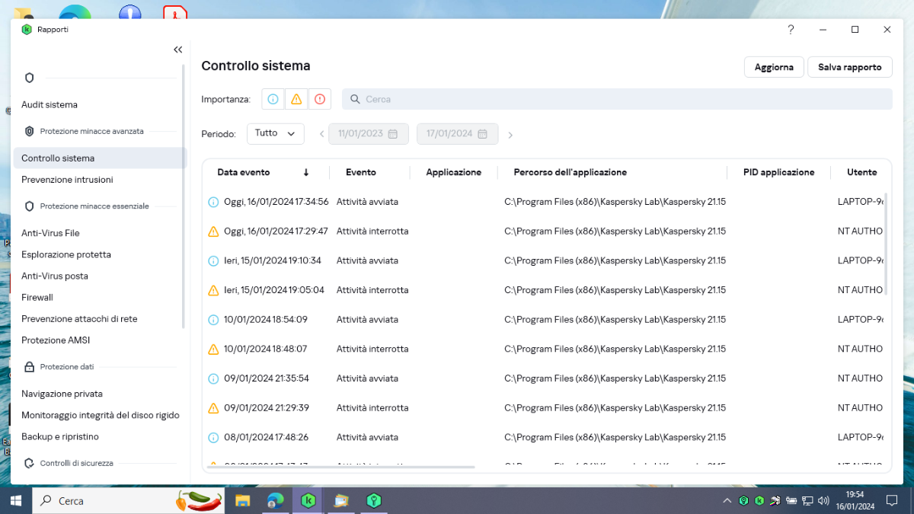Toggle the red critical importance filter
The width and height of the screenshot is (914, 514).
tap(320, 99)
